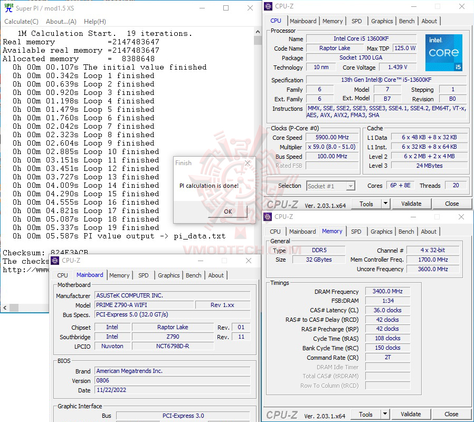The width and height of the screenshot is (474, 422).
Task: Switch to the SPD tab
Action: (x=357, y=21)
